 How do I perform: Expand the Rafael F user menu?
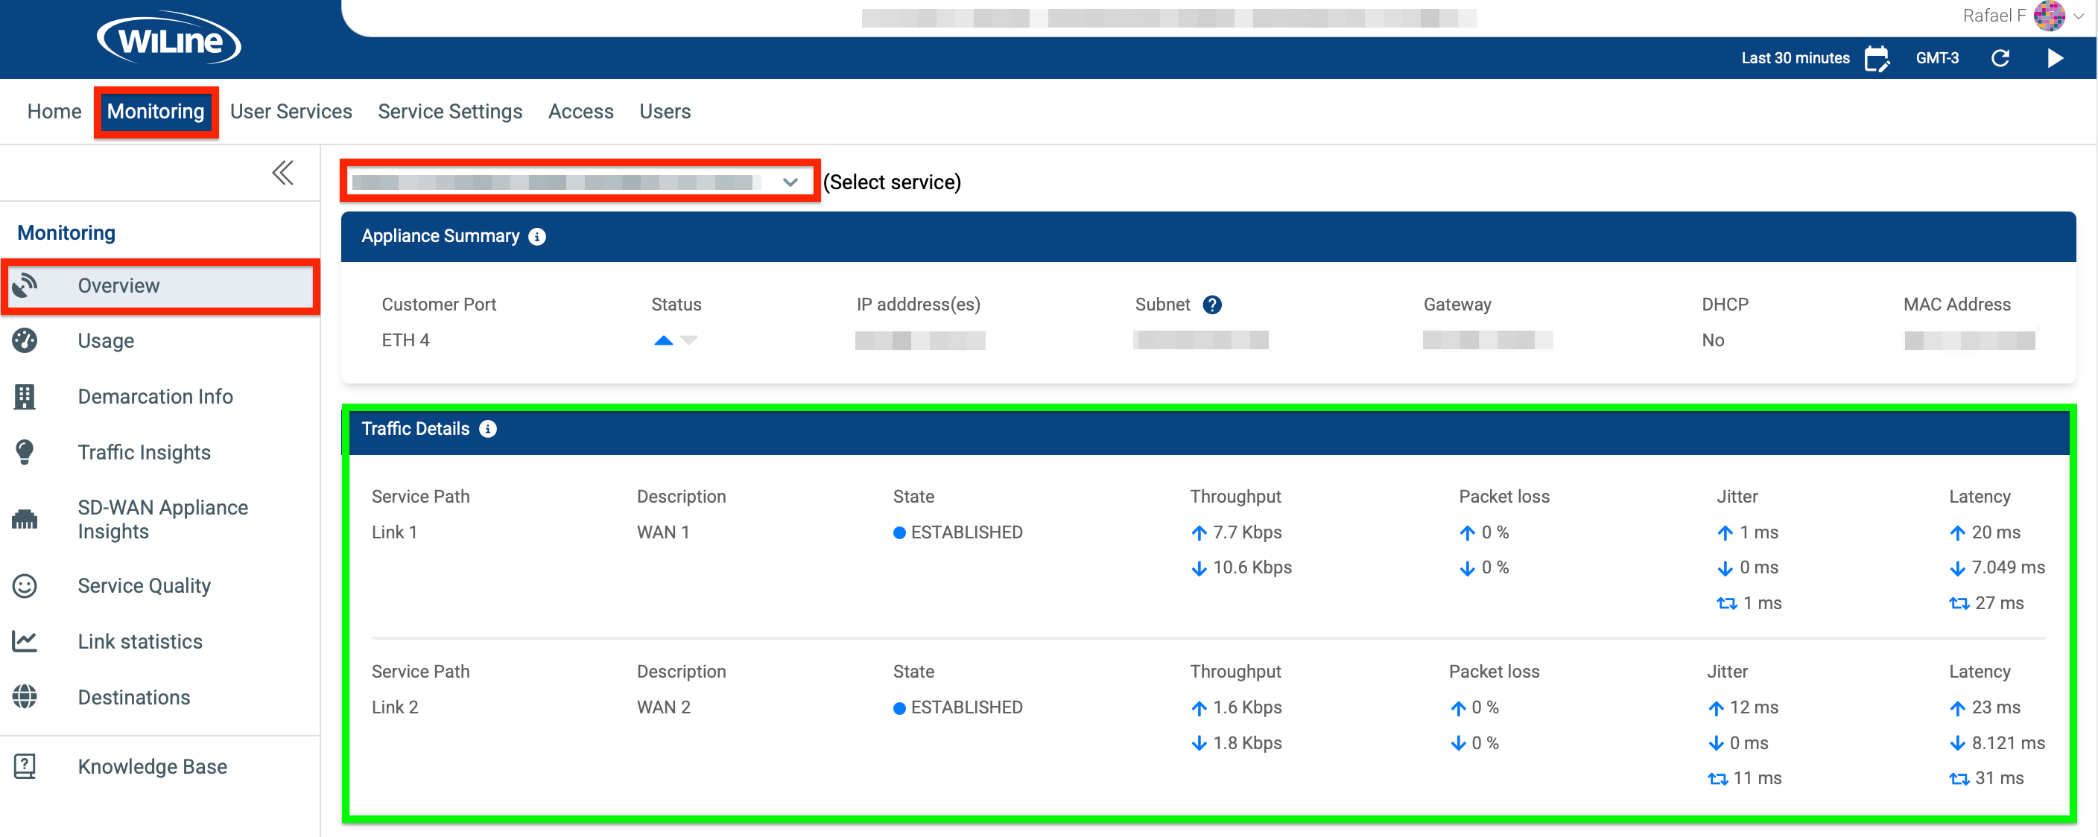[x=2078, y=16]
